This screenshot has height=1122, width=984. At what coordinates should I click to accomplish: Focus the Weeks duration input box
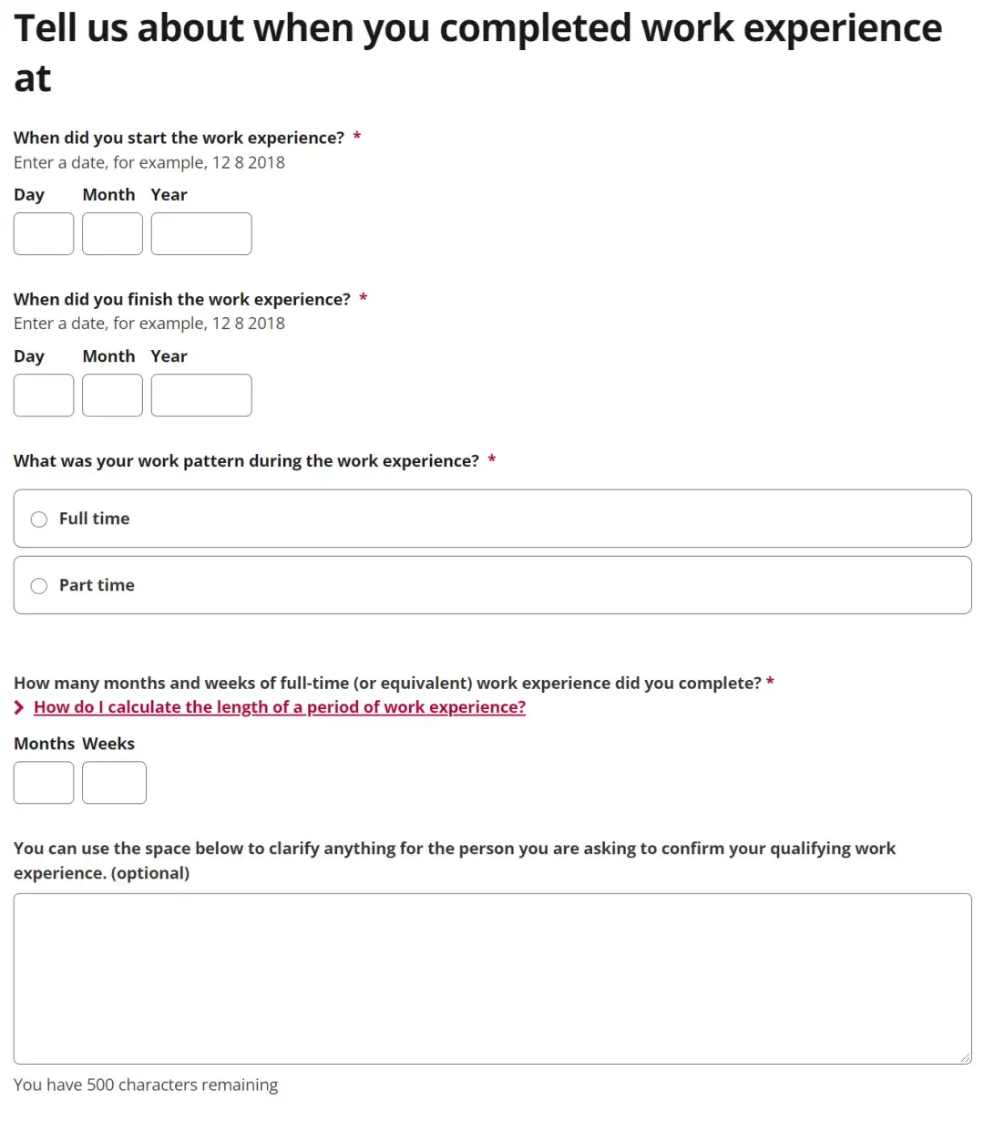(114, 783)
